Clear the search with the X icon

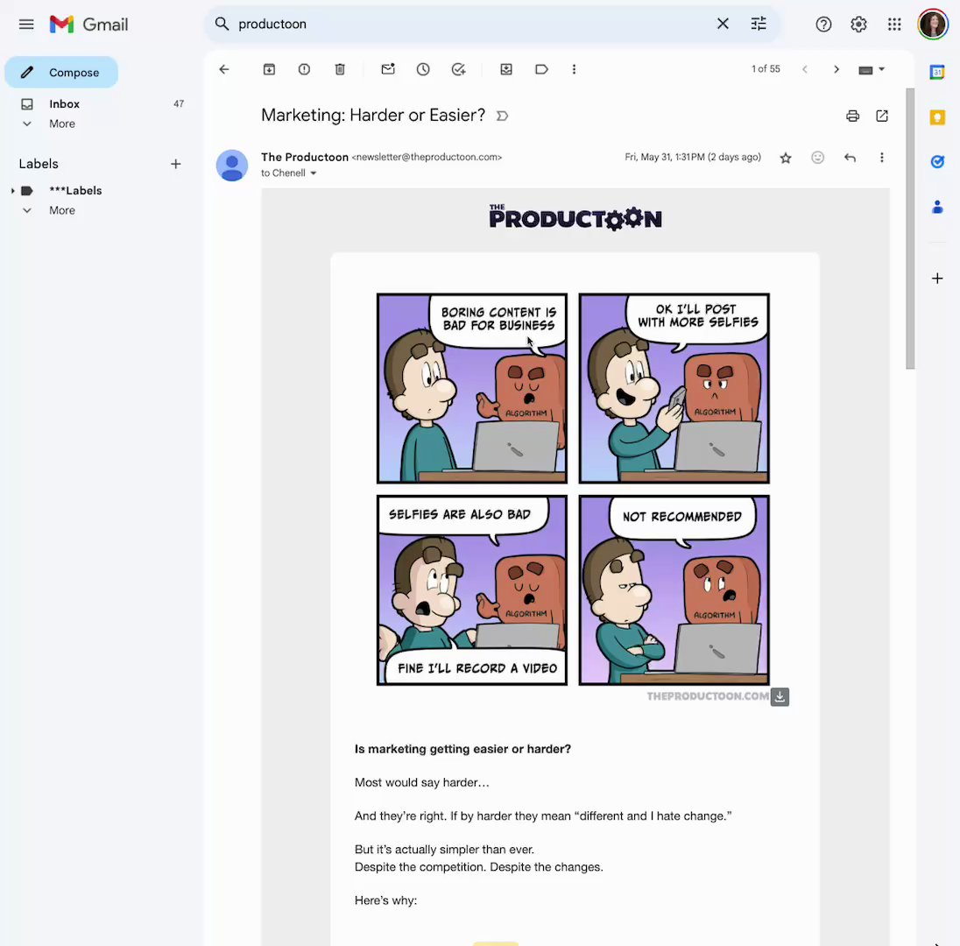[723, 24]
